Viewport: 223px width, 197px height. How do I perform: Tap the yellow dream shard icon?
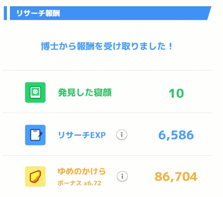(35, 177)
